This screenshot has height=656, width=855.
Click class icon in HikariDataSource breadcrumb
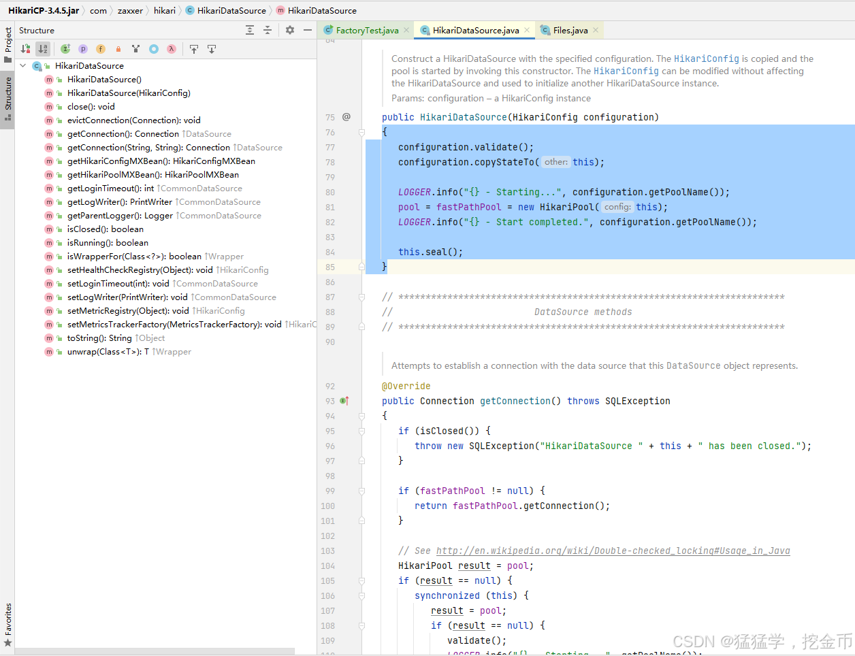(190, 10)
